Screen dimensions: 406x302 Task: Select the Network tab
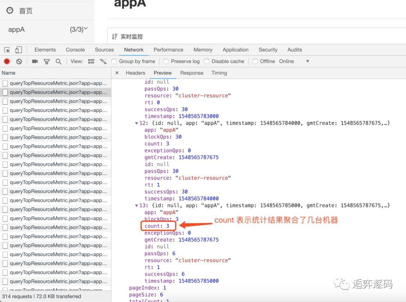(134, 50)
